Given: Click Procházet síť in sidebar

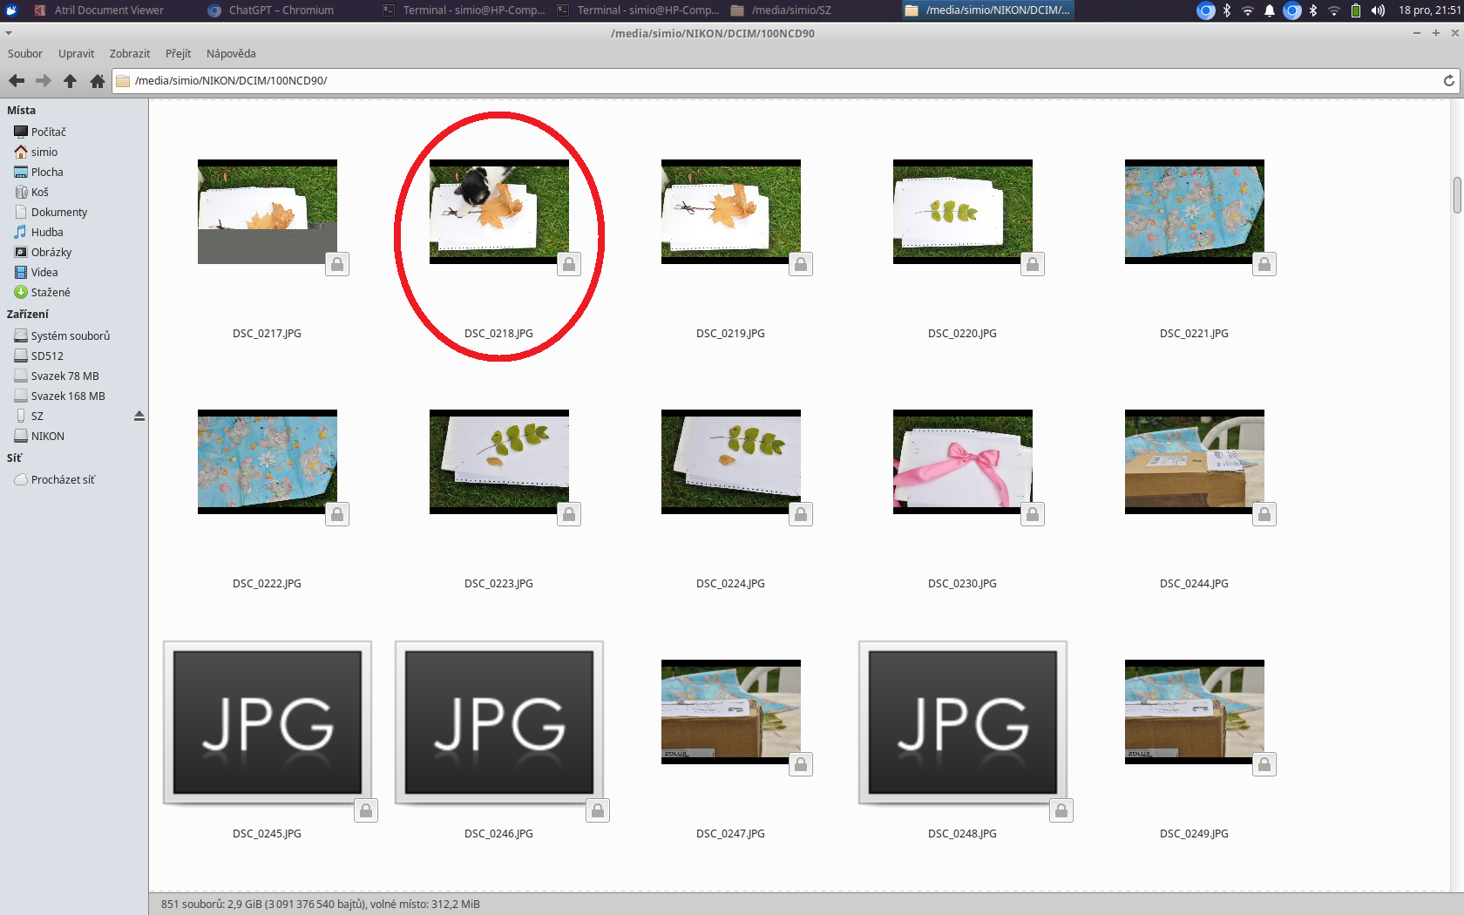Looking at the screenshot, I should tap(63, 480).
